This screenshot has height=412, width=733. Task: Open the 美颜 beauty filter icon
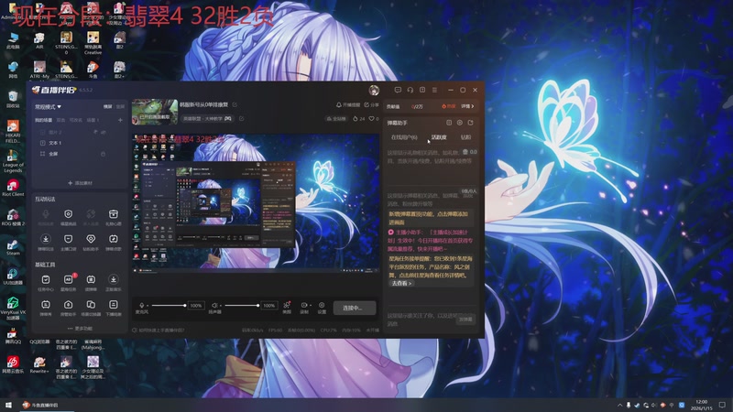point(287,306)
